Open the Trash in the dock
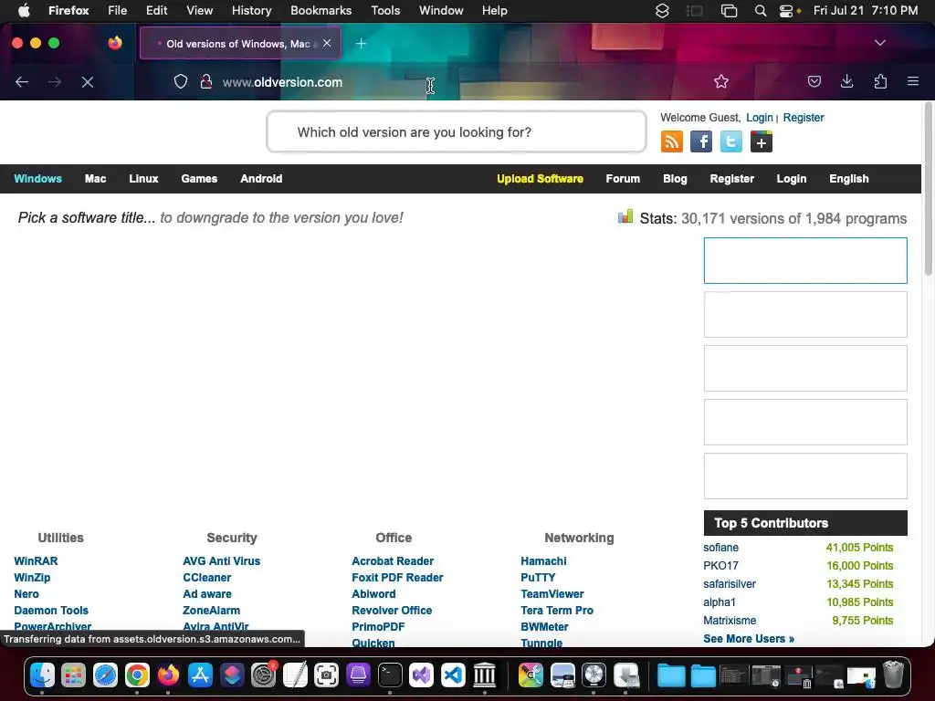 893,675
